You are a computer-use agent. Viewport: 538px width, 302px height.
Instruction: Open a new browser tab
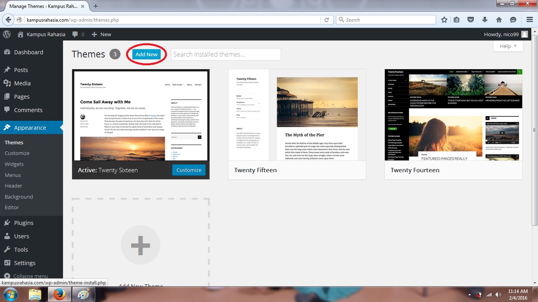[96, 6]
